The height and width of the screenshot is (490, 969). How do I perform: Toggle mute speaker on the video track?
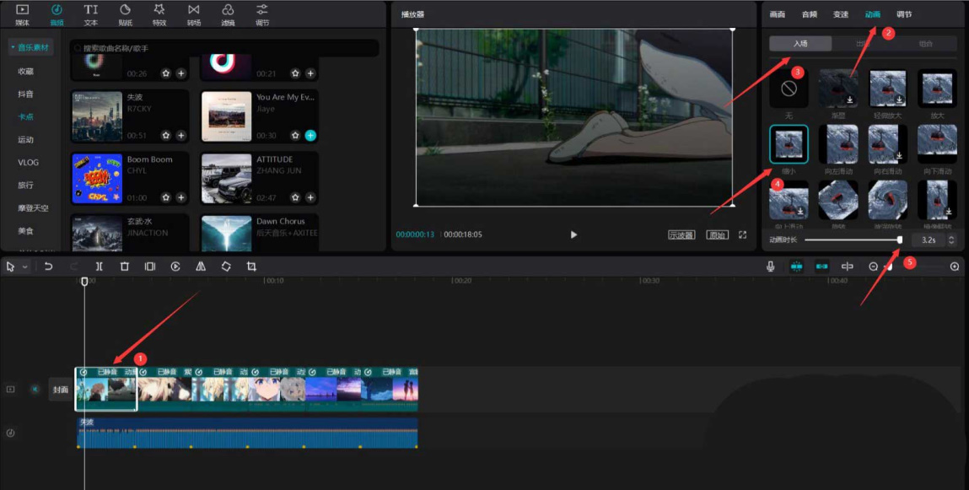pos(35,390)
